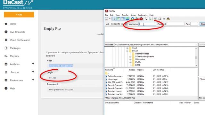This screenshot has height=115, width=205.
Task: Open FileZilla Bookmarks menu
Action: coord(143,15)
